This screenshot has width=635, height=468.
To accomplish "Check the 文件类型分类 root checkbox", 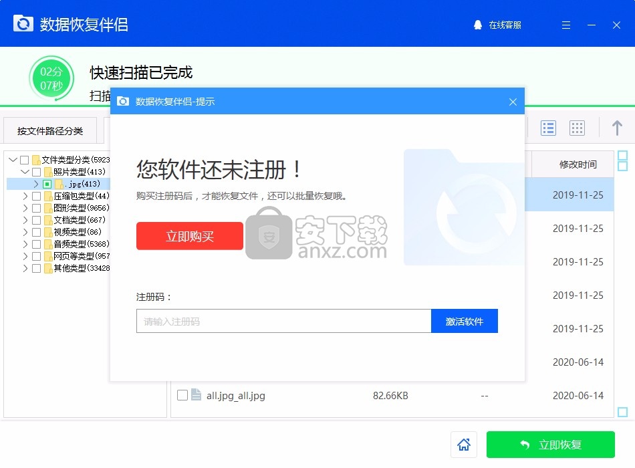I will point(24,160).
